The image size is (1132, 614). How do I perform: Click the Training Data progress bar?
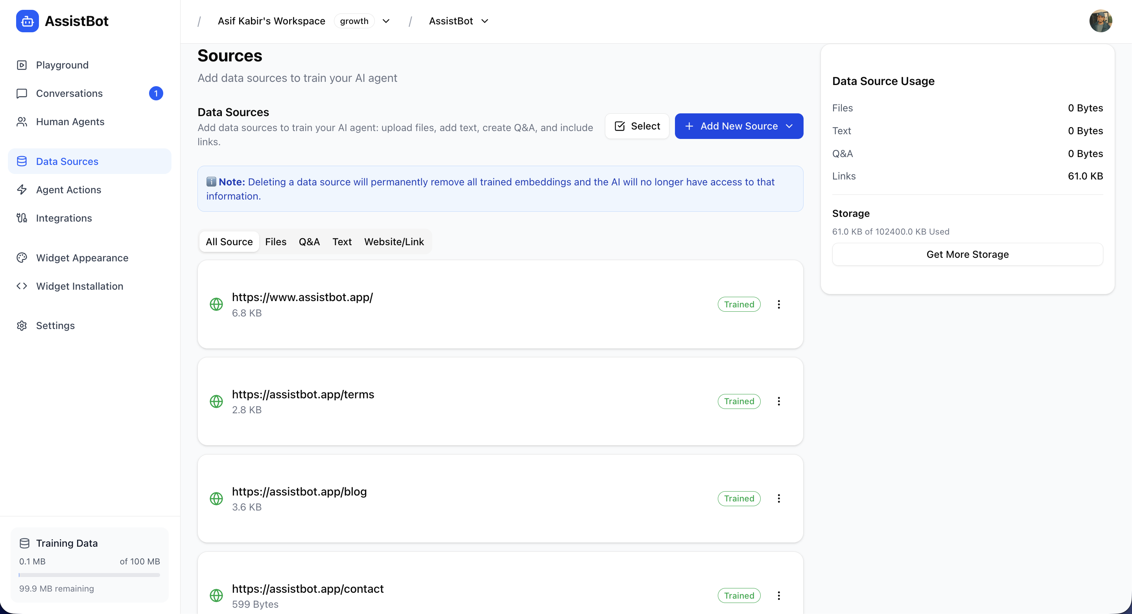[89, 575]
